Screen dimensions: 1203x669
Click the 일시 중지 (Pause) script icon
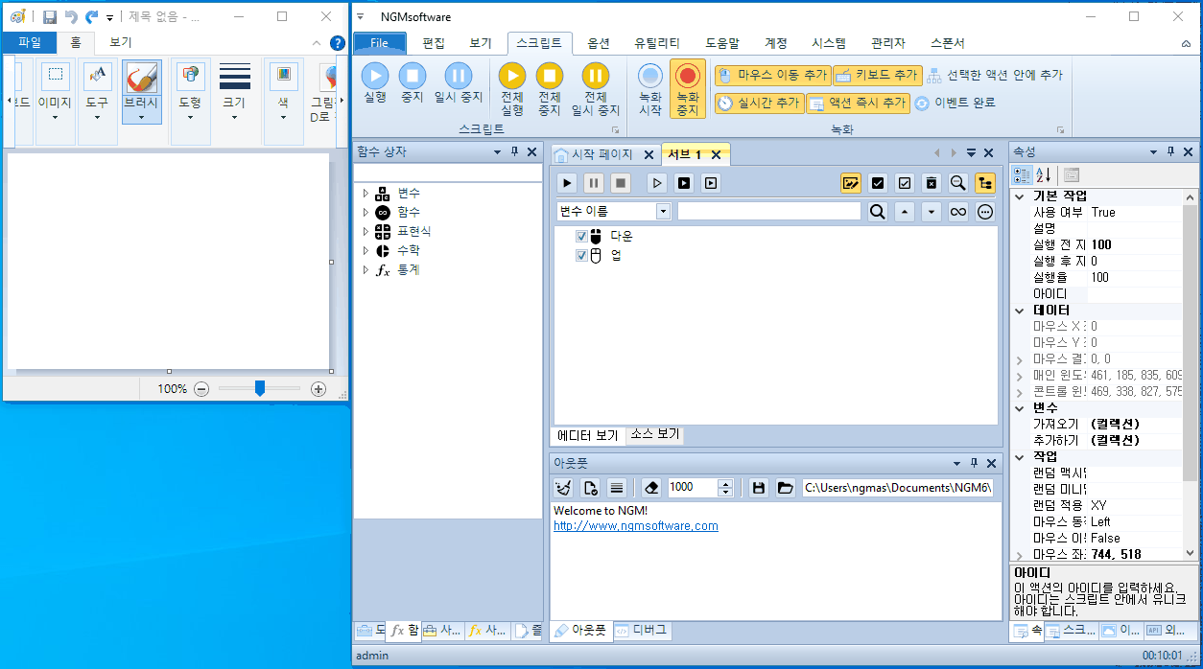459,76
